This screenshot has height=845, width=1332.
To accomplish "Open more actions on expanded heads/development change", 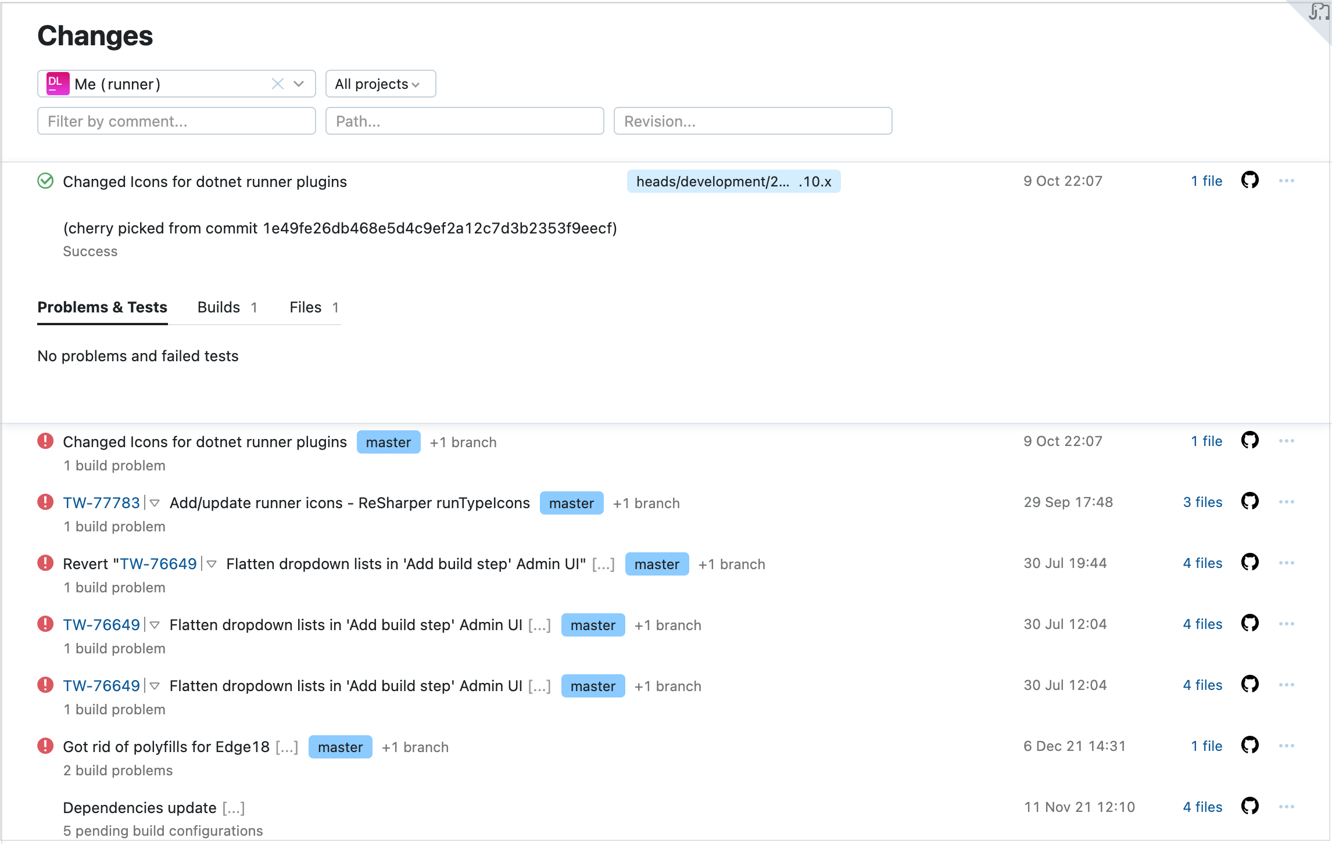I will point(1286,181).
